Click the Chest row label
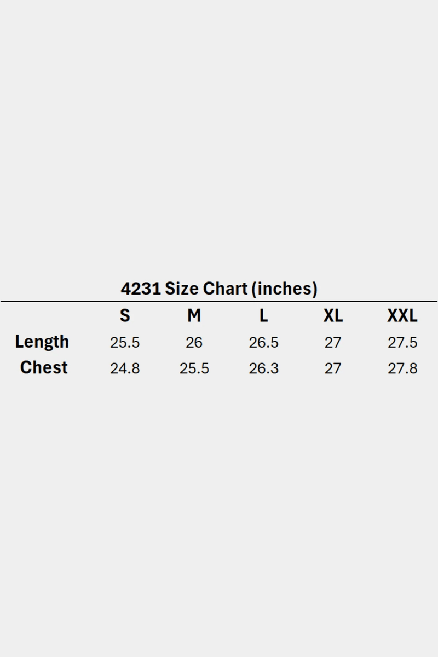438x657 pixels. pos(44,367)
